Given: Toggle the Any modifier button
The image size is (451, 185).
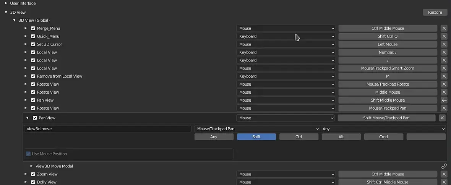Looking at the screenshot, I should [x=214, y=137].
